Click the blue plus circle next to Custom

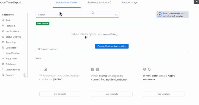click(x=25, y=75)
